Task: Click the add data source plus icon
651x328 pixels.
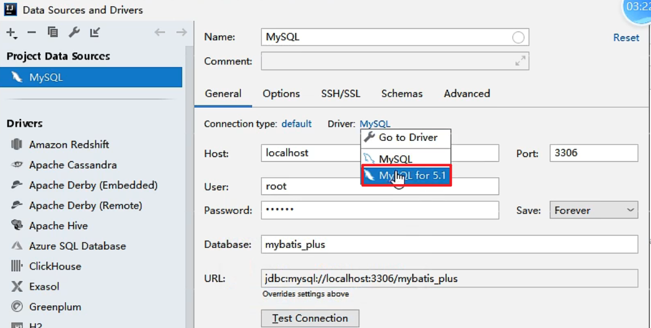Action: tap(11, 33)
